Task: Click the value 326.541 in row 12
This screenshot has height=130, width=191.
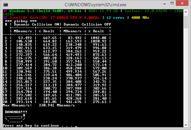Action: 24,75
